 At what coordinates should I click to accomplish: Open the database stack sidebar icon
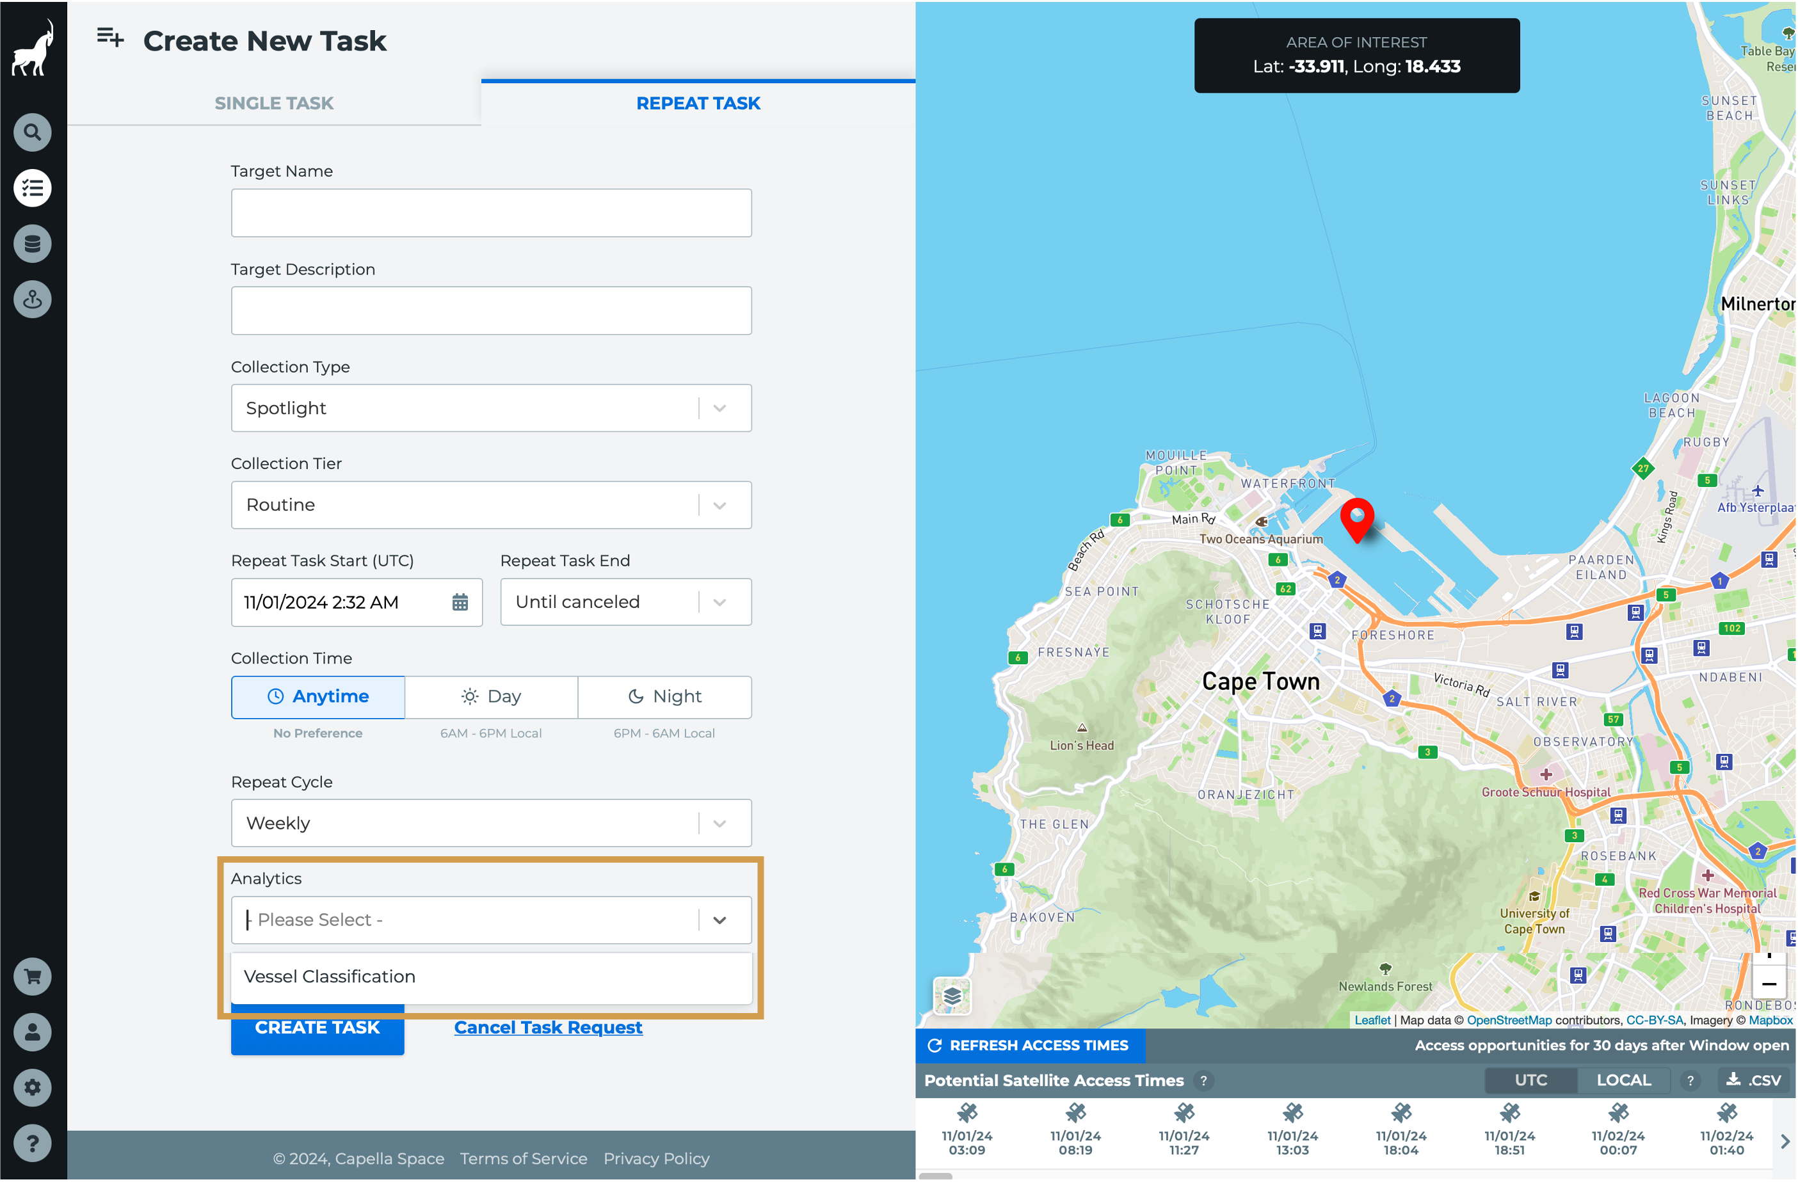(33, 244)
